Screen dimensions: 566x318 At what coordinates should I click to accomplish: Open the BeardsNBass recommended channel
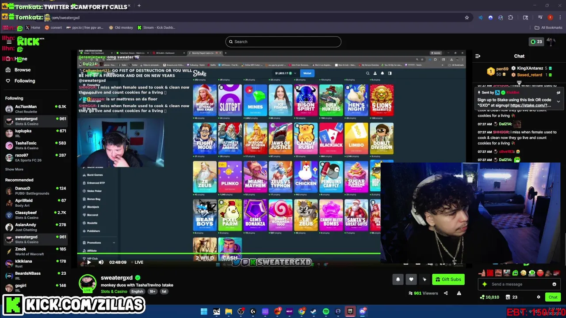[x=35, y=276]
